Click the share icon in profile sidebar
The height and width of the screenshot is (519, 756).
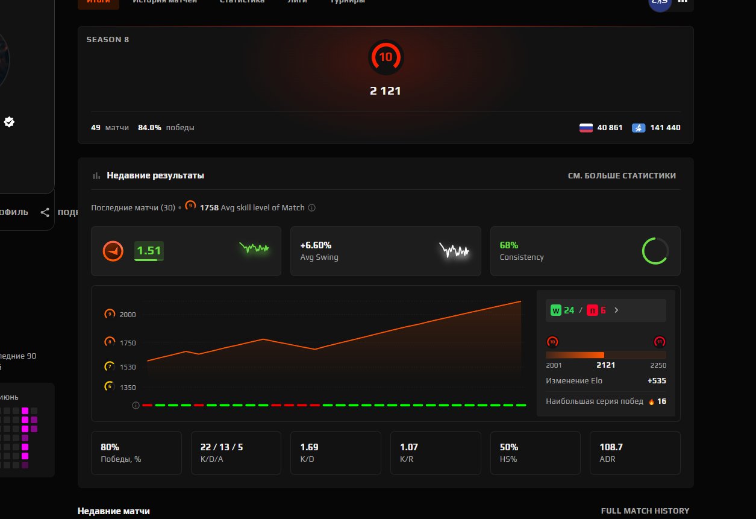click(45, 212)
